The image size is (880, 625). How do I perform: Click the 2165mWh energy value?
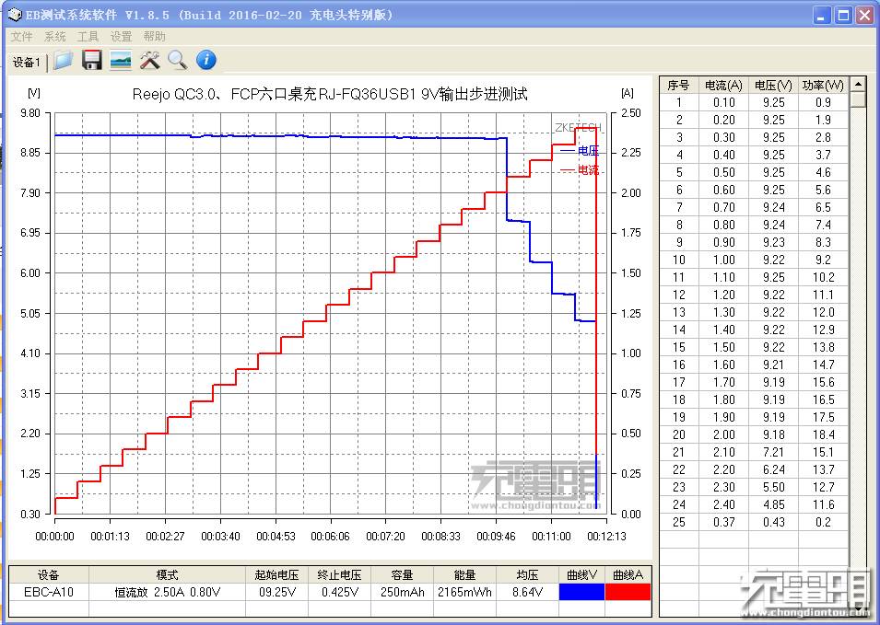click(464, 592)
